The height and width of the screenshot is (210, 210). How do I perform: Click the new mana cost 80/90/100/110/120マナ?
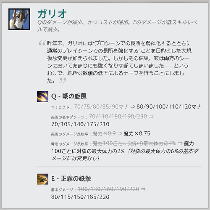click(169, 106)
